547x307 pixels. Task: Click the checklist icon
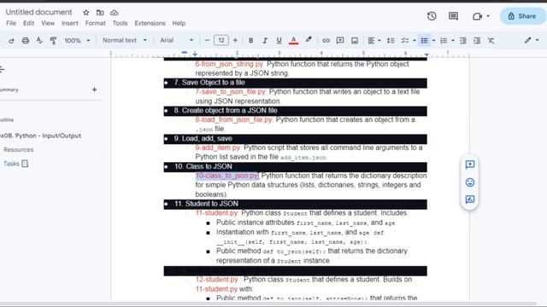click(404, 40)
